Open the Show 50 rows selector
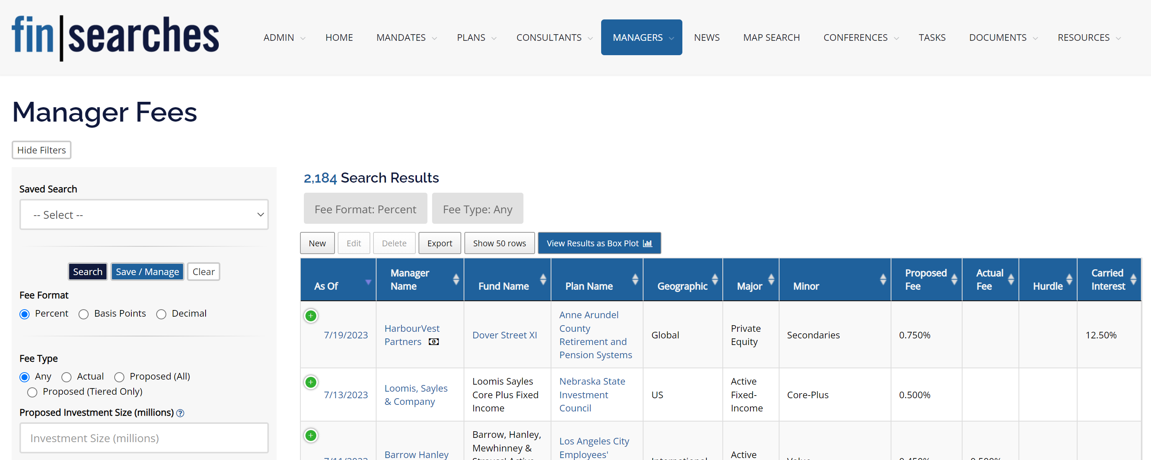 point(499,243)
